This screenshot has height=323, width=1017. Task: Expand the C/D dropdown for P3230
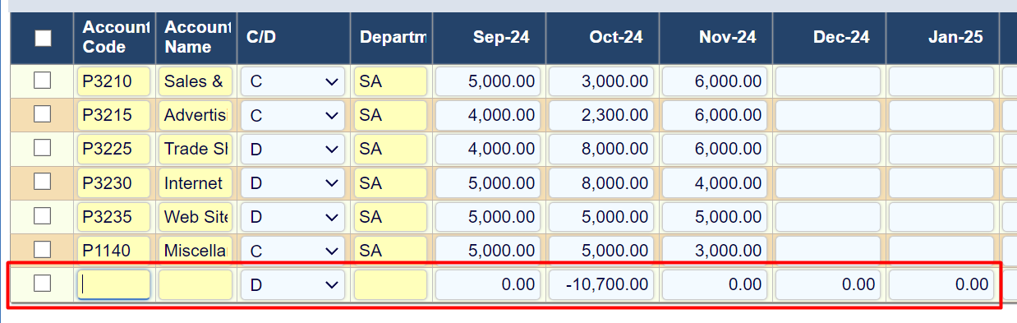click(x=293, y=182)
